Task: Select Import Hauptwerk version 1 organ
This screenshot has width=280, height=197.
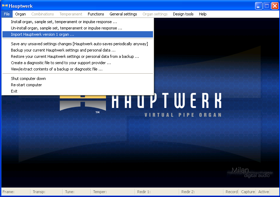Action: 78,34
